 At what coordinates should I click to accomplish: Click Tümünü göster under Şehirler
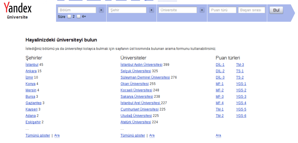pyautogui.click(x=38, y=135)
